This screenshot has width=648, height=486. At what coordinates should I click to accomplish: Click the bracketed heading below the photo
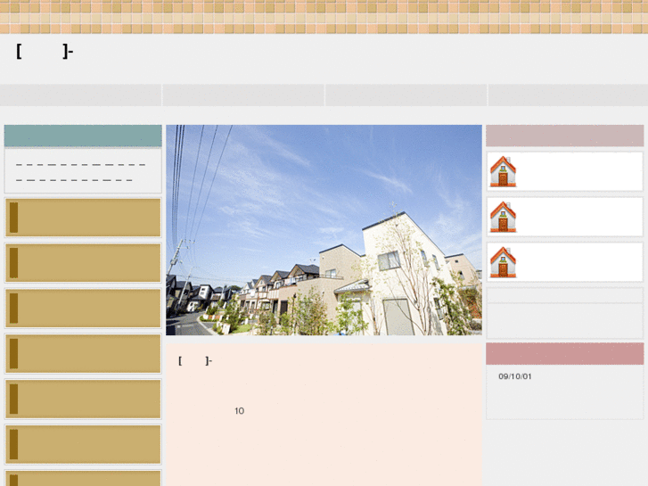click(195, 361)
